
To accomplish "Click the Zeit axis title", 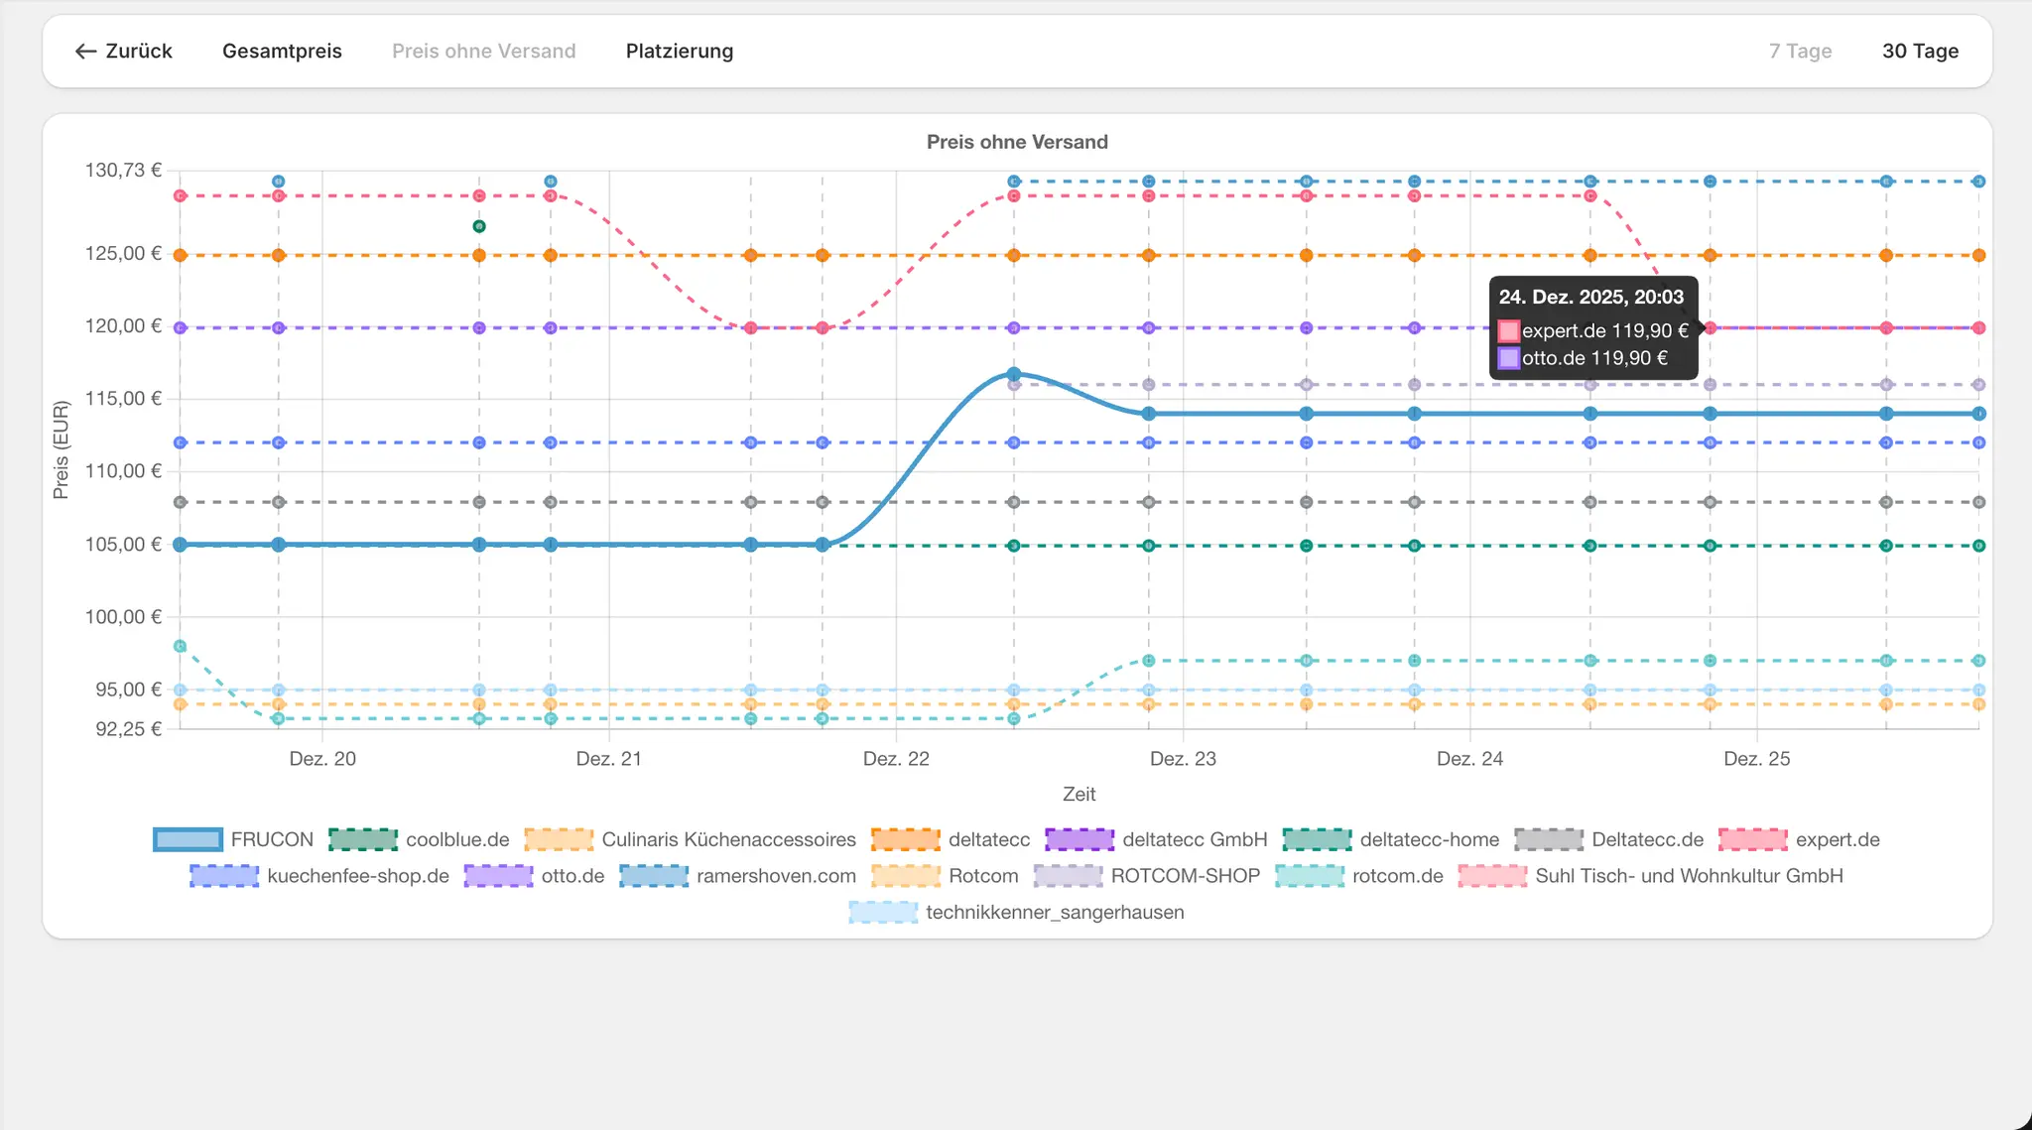I will point(1079,795).
